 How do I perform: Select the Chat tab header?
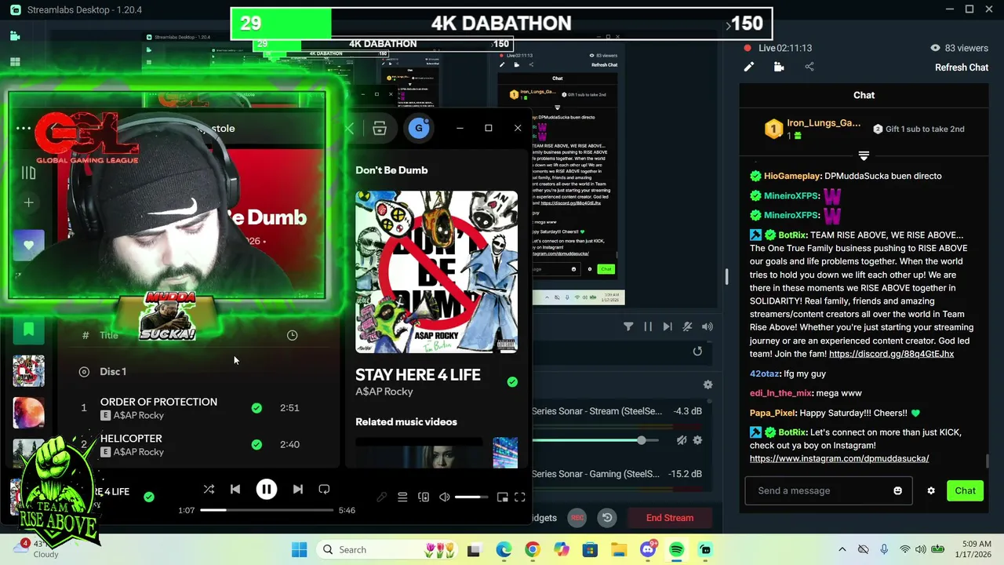click(864, 95)
